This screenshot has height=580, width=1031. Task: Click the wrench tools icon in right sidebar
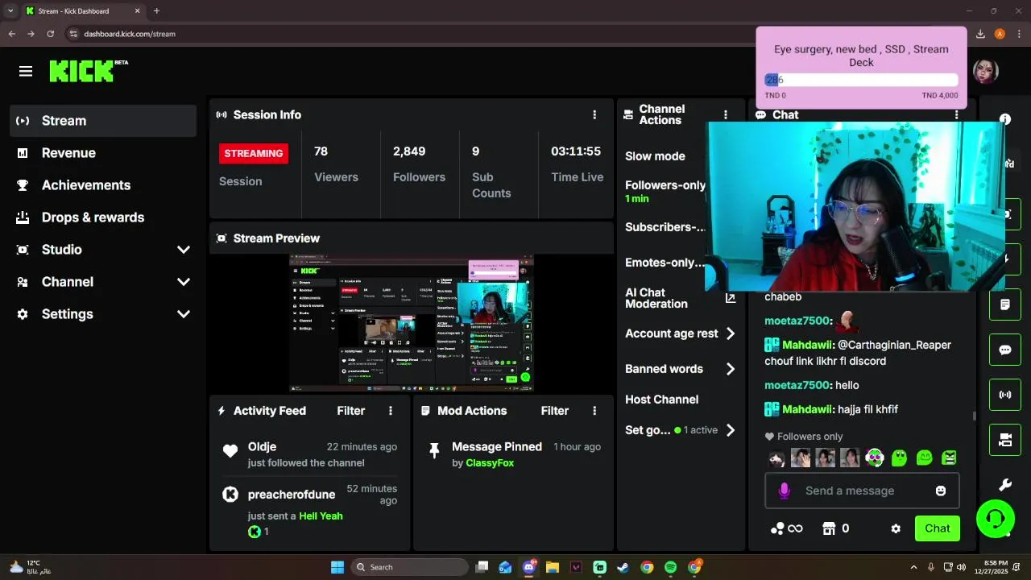click(x=1005, y=485)
